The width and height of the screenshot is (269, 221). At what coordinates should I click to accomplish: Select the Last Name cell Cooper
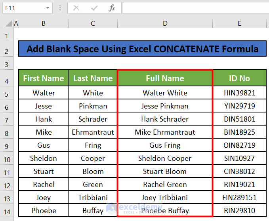point(93,158)
